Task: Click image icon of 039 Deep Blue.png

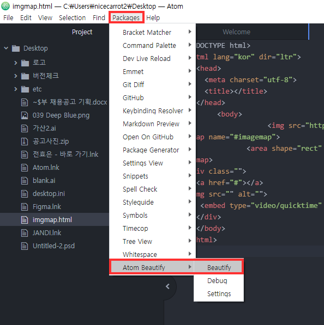Action: 25,115
